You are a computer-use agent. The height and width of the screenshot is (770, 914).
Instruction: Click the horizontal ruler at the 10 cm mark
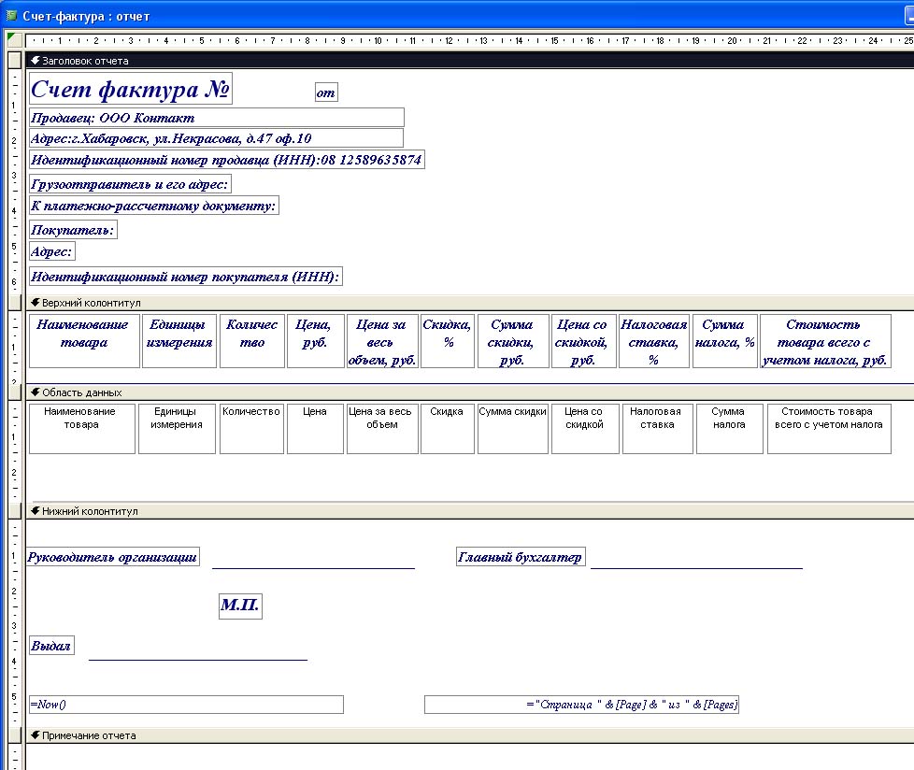click(x=378, y=41)
